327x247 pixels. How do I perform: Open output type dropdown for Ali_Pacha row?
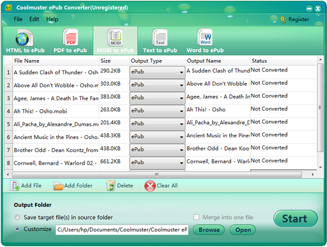[158, 124]
